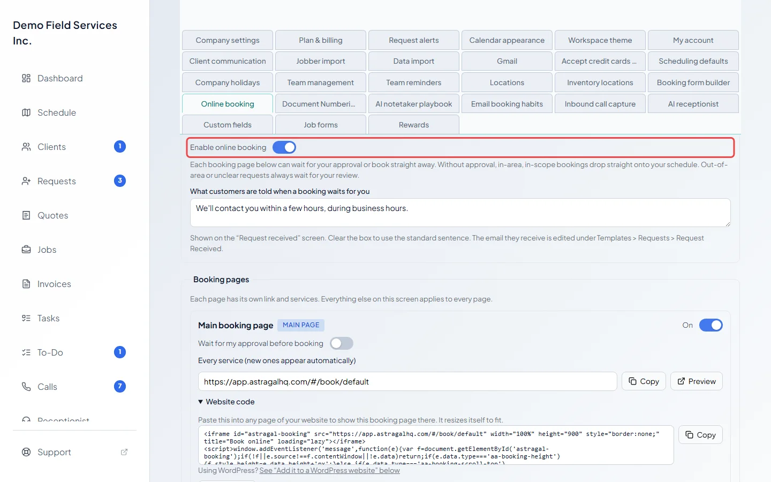Open Calendar appearance tab
The width and height of the screenshot is (771, 482).
(x=507, y=40)
